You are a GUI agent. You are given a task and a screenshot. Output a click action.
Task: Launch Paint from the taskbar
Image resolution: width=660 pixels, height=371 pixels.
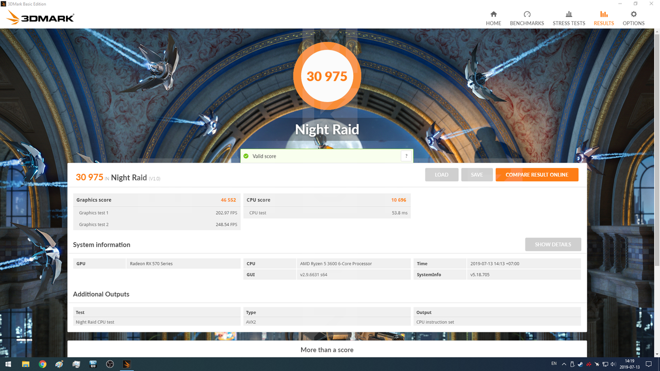coord(59,364)
